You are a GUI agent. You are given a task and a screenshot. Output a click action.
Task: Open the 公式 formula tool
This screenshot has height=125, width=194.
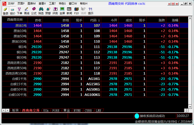[34, 11]
